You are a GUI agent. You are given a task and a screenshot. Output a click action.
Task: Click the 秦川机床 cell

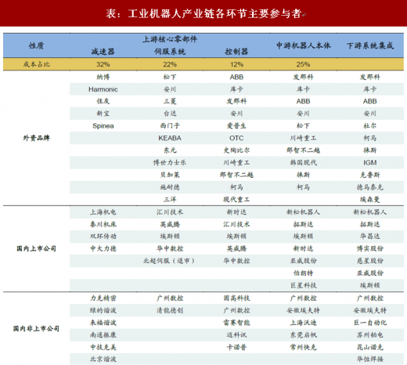[103, 224]
